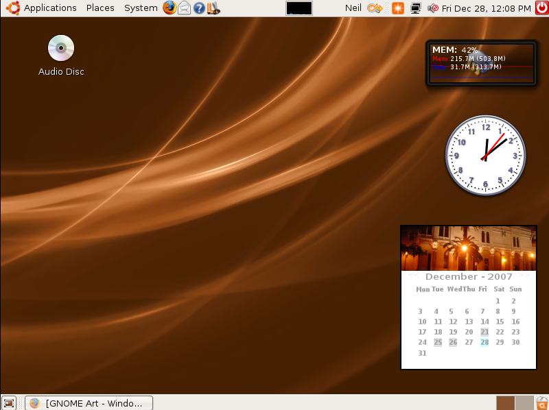The image size is (549, 410).
Task: Open the Applications menu
Action: (x=49, y=8)
